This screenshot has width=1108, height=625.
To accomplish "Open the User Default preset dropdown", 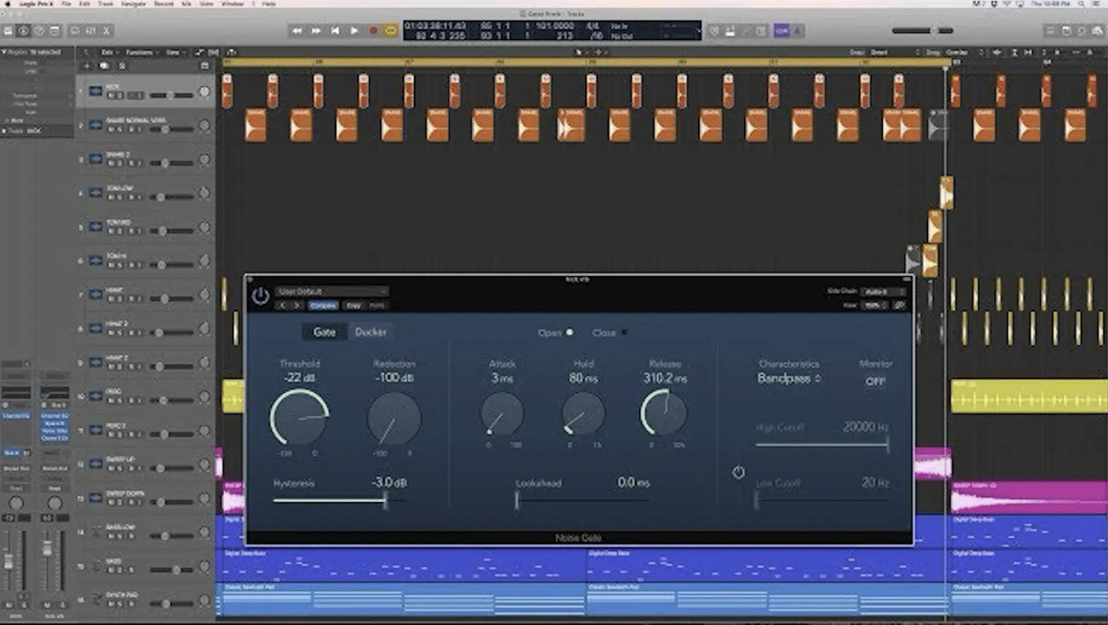I will 332,291.
